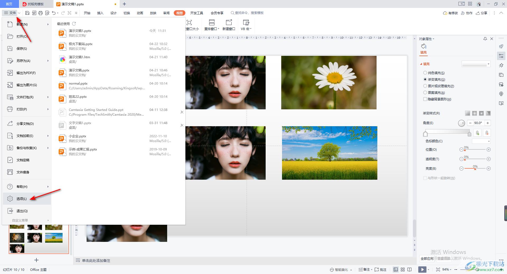Click the 全部应用 apply to all button

[x=427, y=258]
